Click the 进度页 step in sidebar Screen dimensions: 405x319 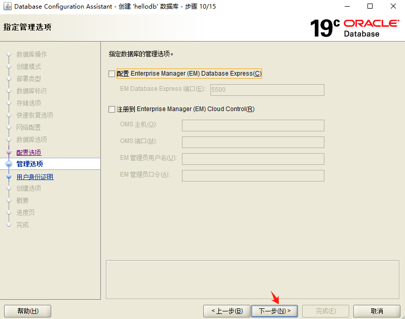(25, 212)
